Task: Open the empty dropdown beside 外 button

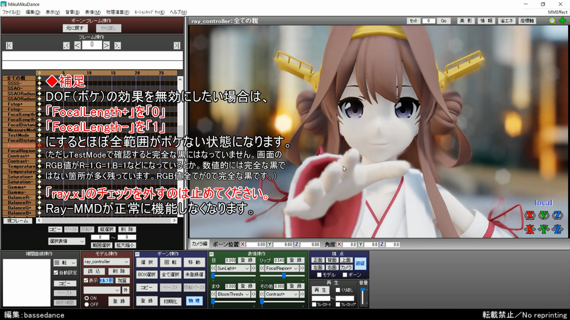Action: (102, 290)
